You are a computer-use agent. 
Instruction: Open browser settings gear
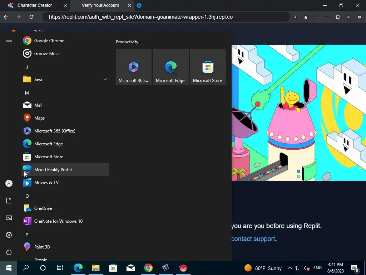360,17
